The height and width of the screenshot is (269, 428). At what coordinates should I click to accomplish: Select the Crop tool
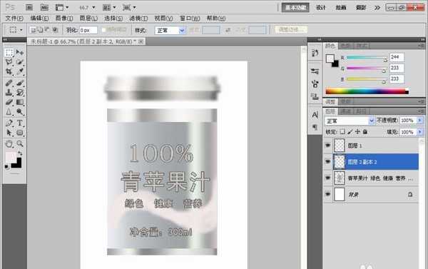click(9, 71)
